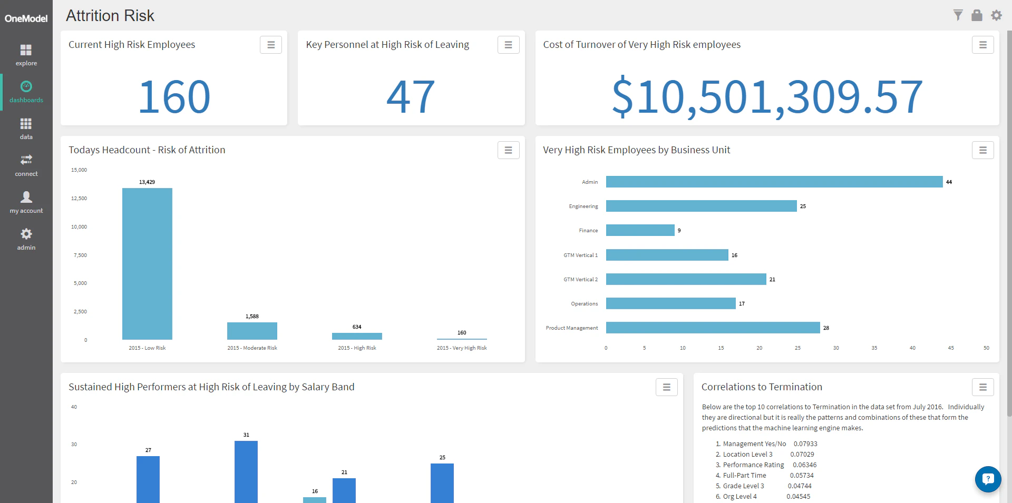Screen dimensions: 1012x503
Task: Click the lock icon in header
Action: (977, 15)
